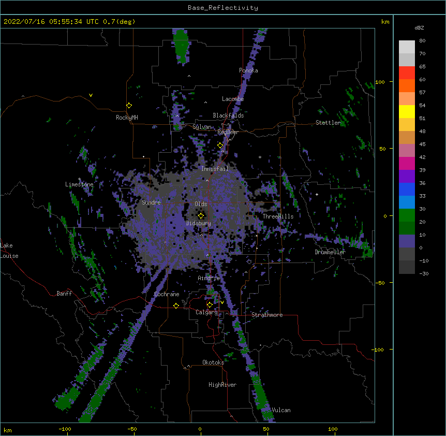Select the yellow diamond marker above Calgary label
The width and height of the screenshot is (446, 436).
tap(210, 305)
